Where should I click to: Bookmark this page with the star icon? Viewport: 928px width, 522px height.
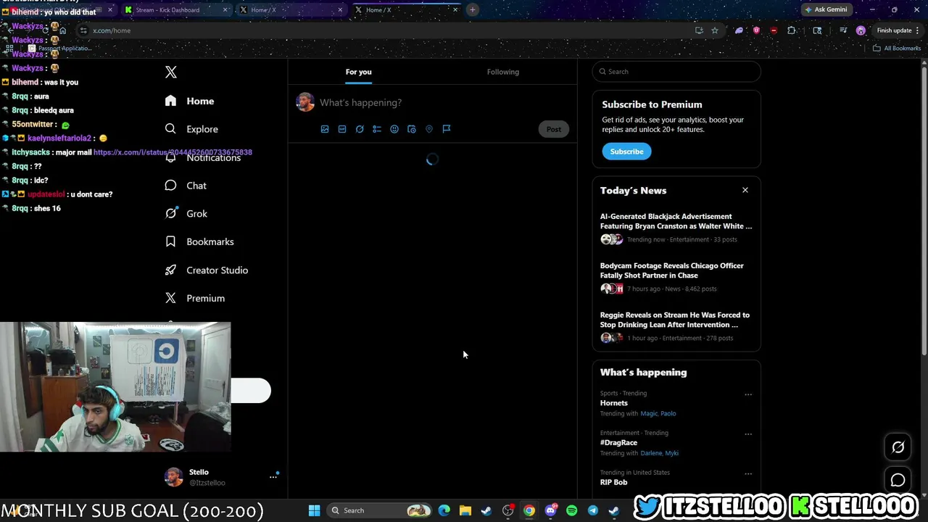click(715, 30)
